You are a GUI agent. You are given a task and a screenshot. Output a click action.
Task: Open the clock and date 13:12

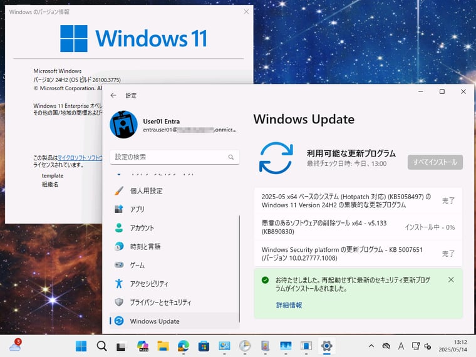[453, 346]
